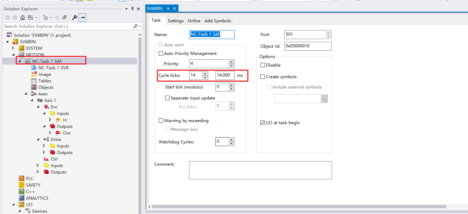Uncheck I/O at task begin
The image size is (468, 214).
(x=263, y=123)
